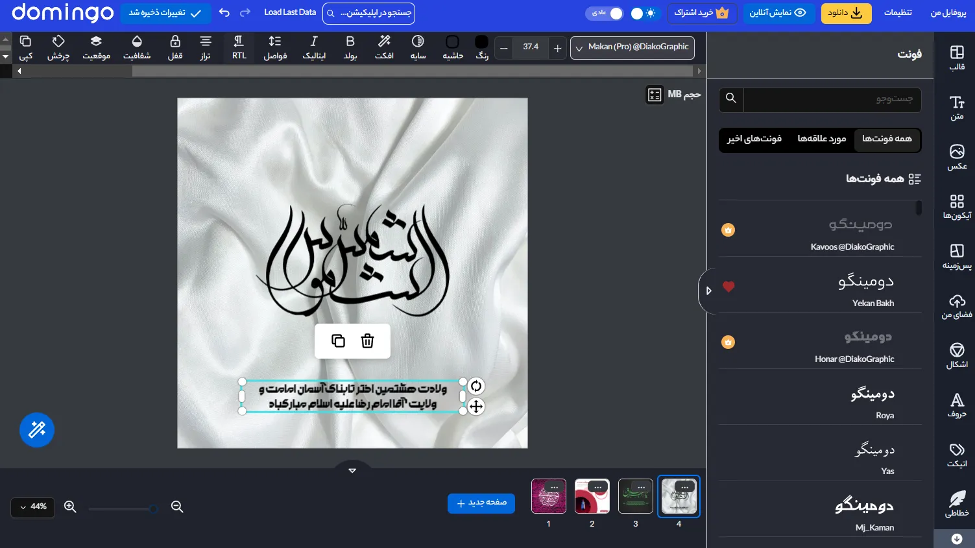Open the پروفایل من (my profile) menu

pyautogui.click(x=948, y=12)
